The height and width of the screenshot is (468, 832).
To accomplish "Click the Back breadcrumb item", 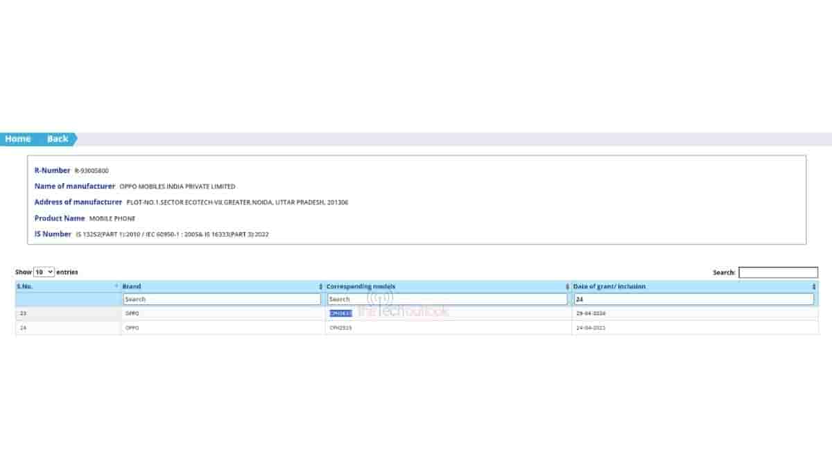I will [x=58, y=139].
